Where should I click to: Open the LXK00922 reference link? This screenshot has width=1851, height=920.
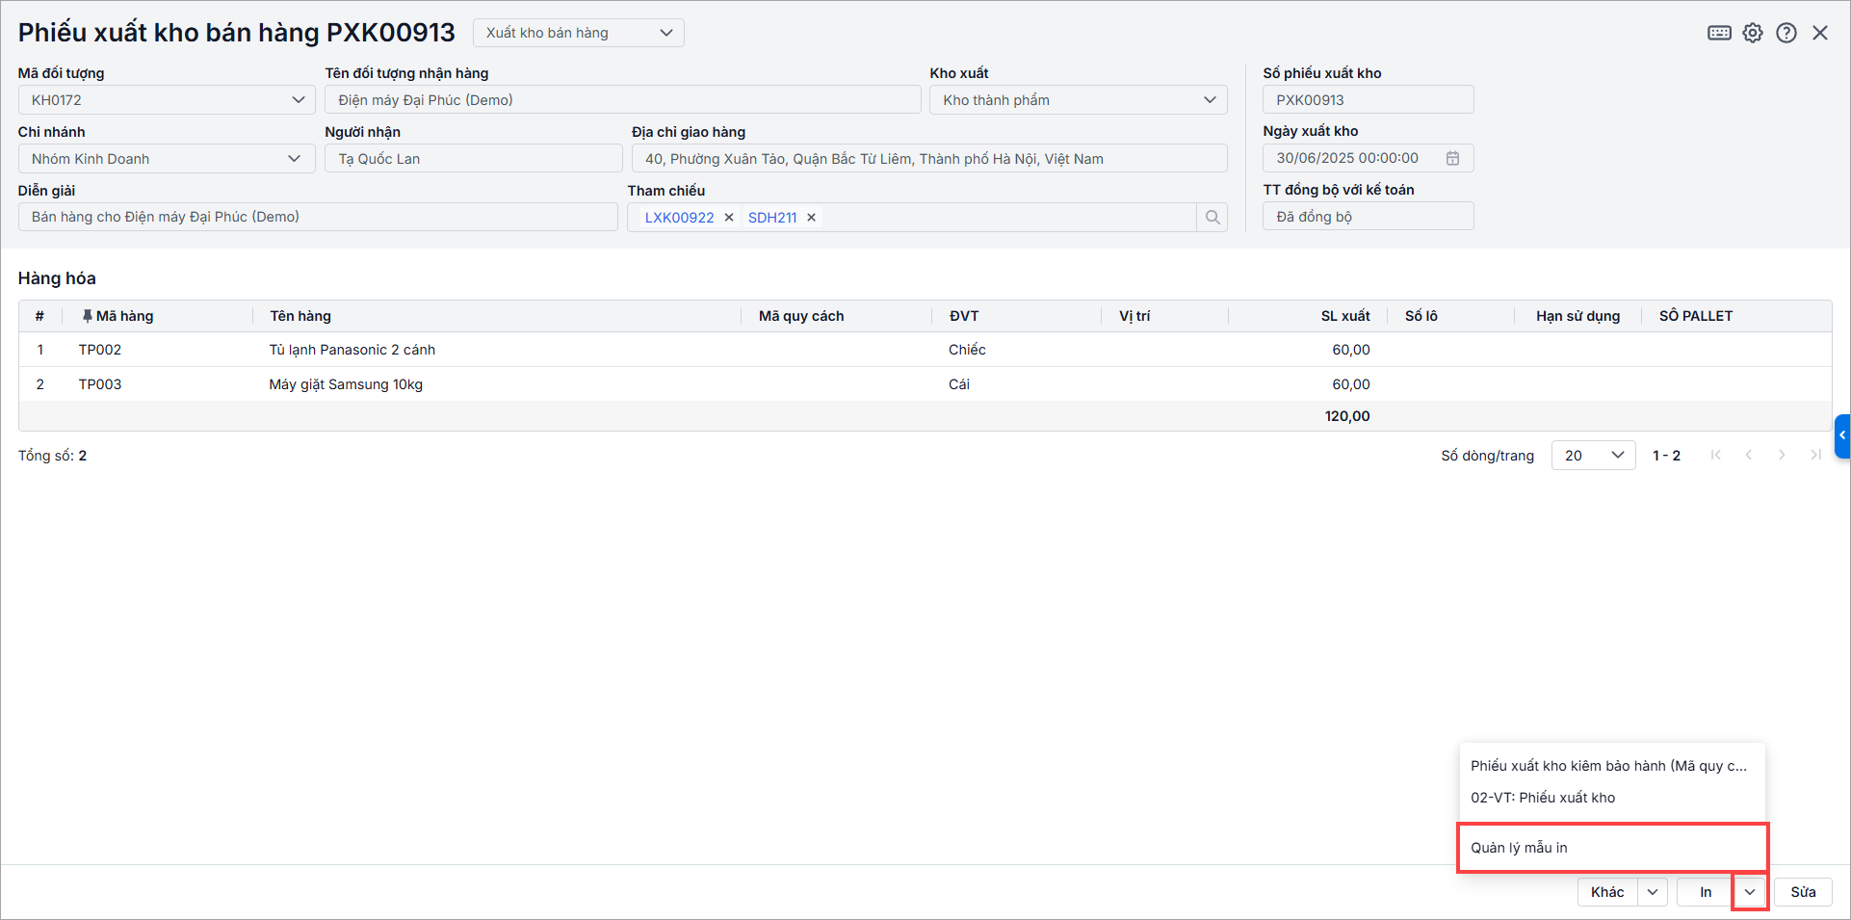[x=679, y=218]
